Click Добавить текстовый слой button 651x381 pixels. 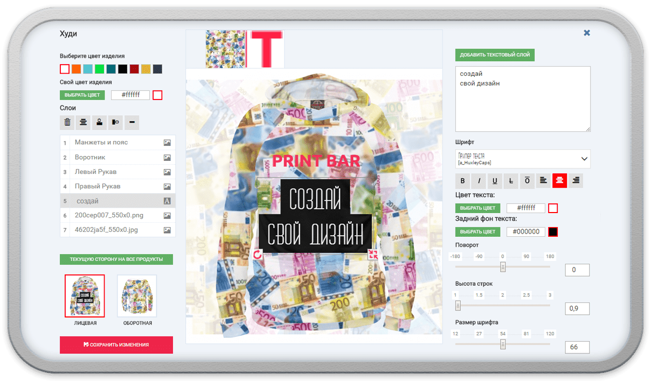(495, 55)
